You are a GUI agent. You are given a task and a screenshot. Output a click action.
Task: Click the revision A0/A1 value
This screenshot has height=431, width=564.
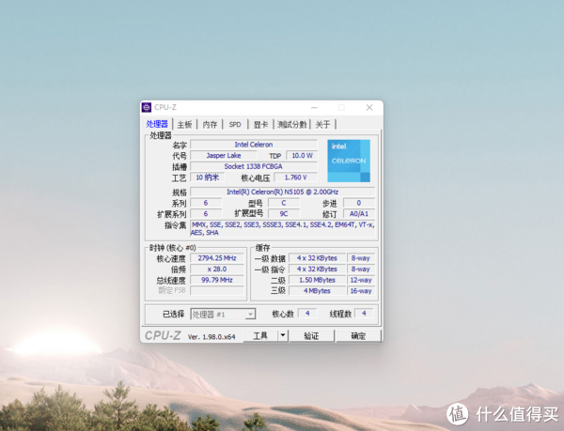[359, 214]
